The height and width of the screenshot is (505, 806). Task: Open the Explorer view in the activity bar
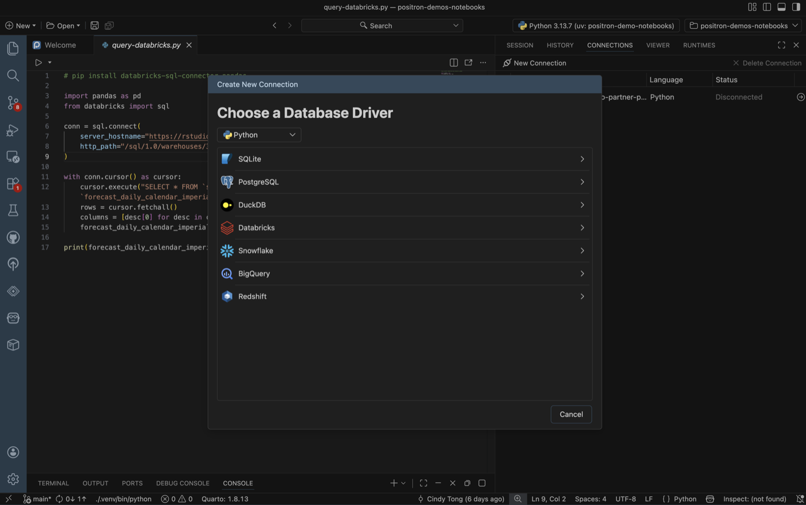(13, 48)
